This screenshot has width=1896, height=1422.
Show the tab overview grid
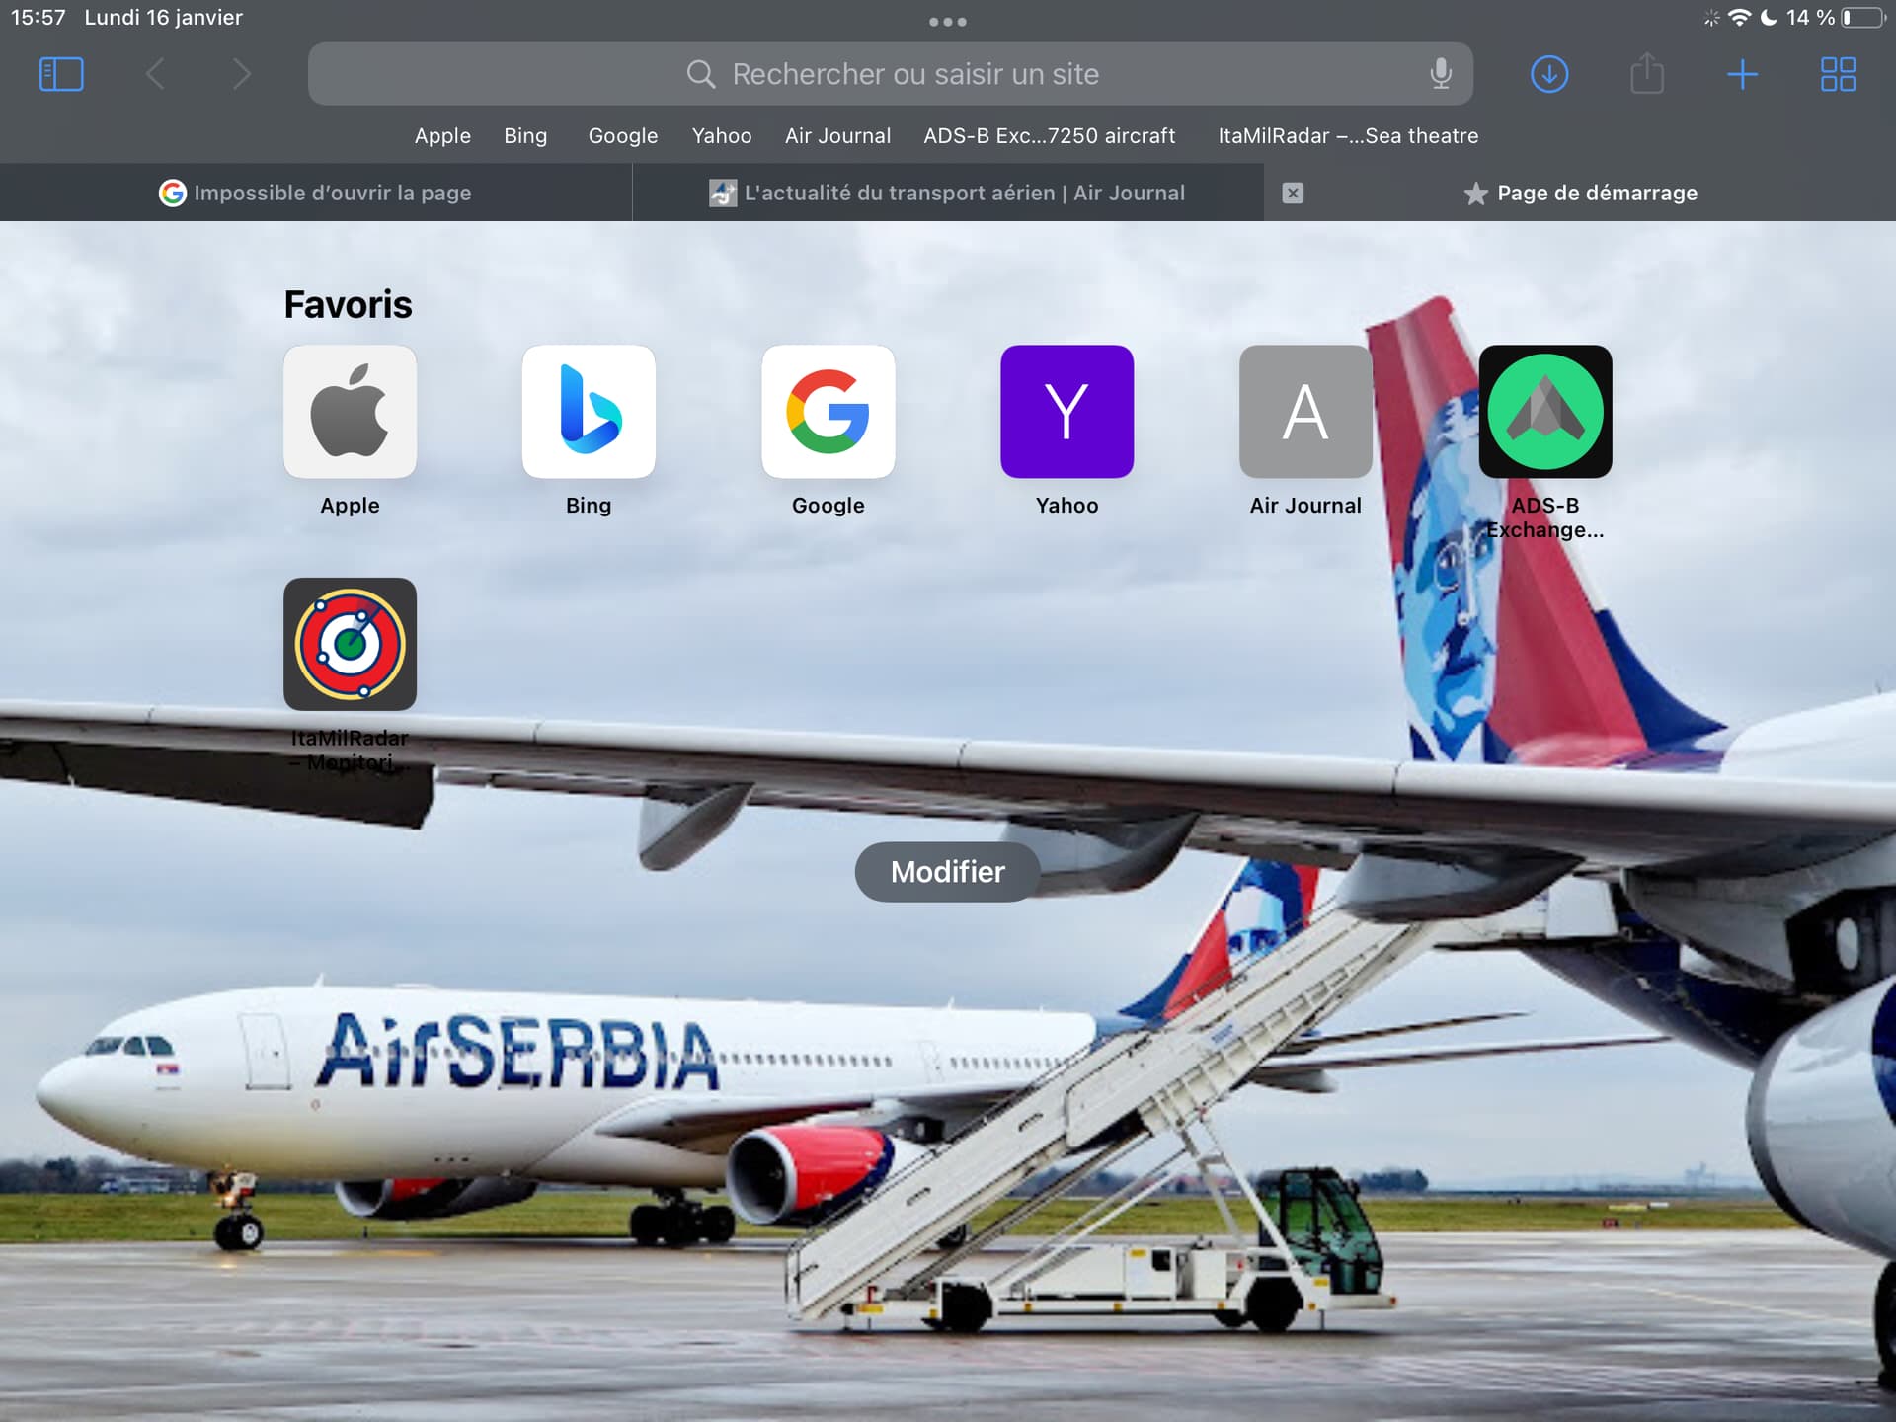coord(1838,74)
